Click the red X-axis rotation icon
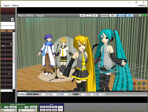This screenshot has width=148, height=112. tap(134, 84)
